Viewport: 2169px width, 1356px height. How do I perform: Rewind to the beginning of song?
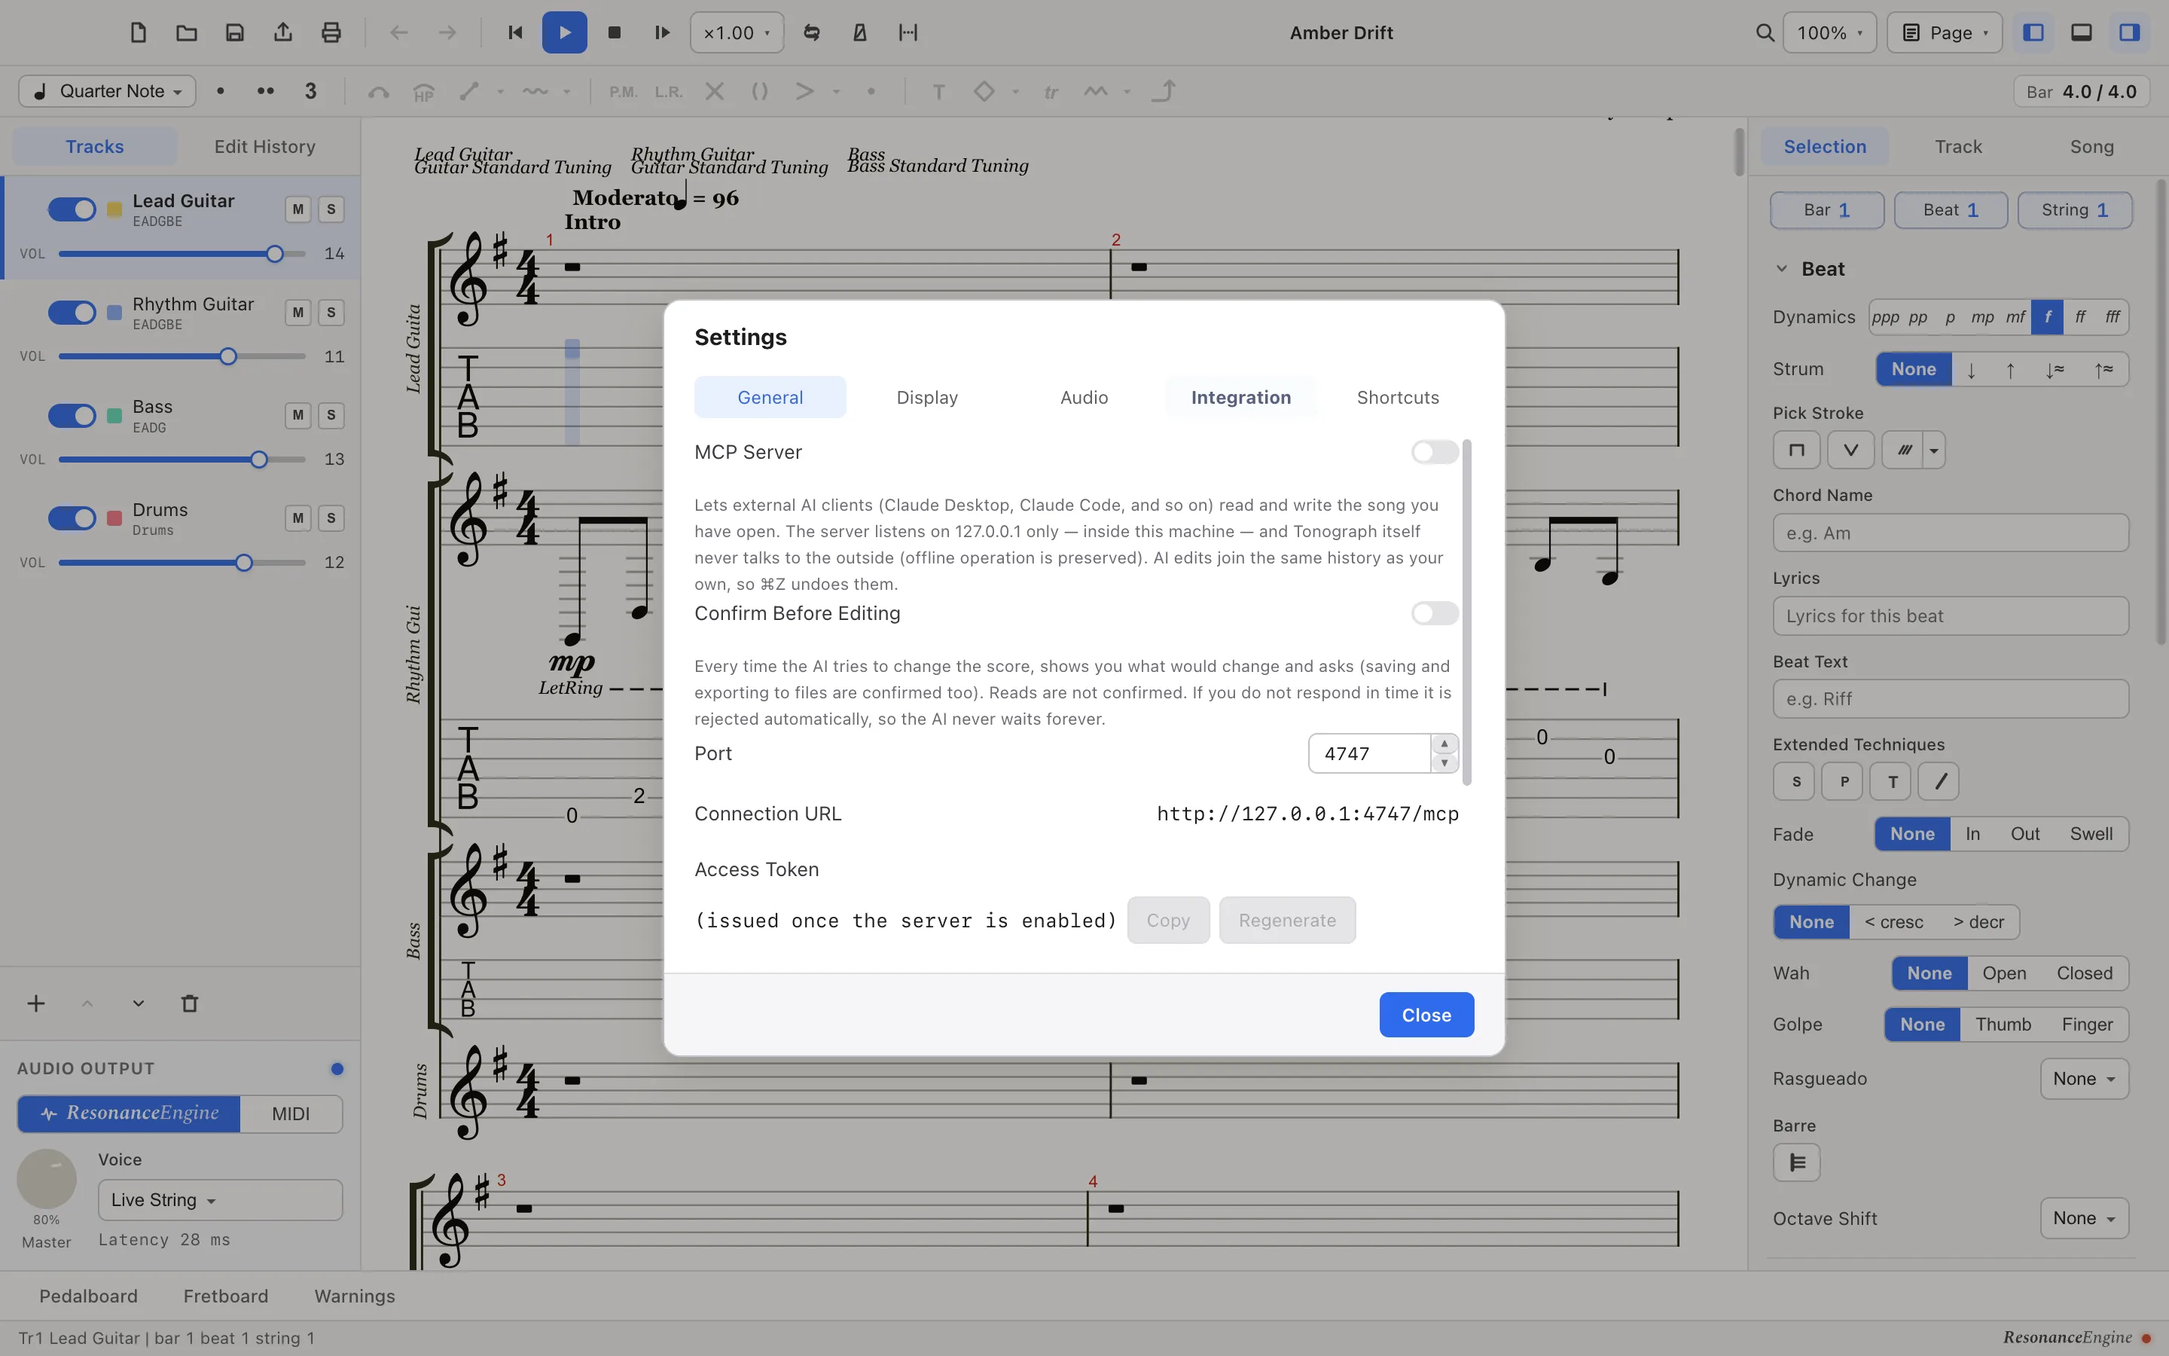[515, 33]
